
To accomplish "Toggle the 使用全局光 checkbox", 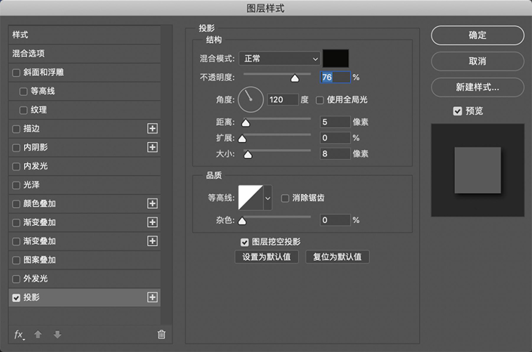I will (320, 100).
